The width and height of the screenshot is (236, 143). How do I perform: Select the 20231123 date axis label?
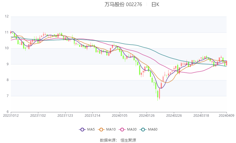pyautogui.click(x=65, y=116)
